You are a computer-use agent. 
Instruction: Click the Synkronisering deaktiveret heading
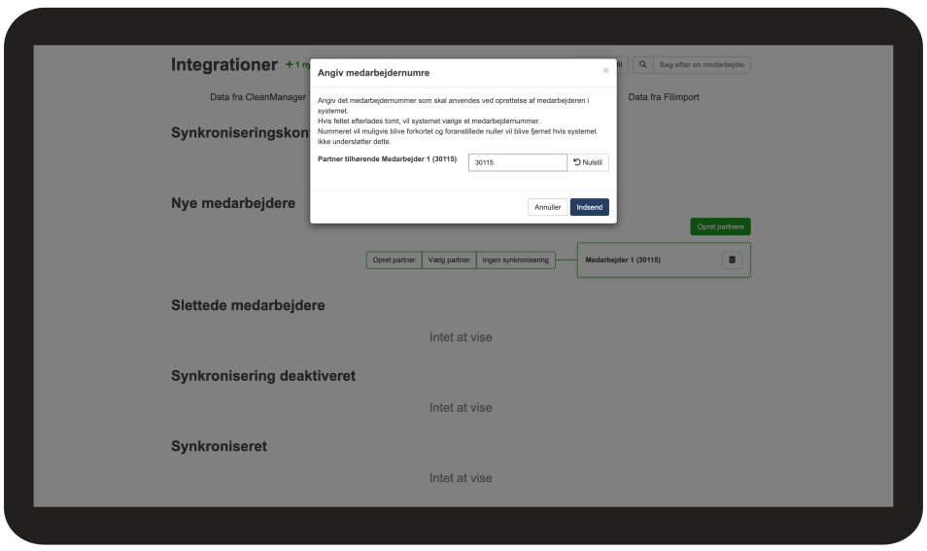click(263, 376)
